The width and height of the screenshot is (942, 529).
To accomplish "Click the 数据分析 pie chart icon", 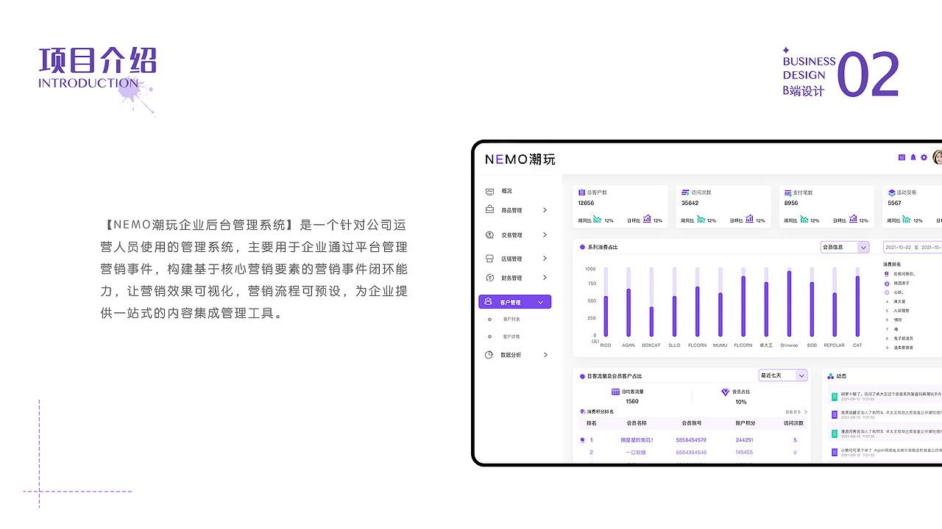I will [x=489, y=355].
